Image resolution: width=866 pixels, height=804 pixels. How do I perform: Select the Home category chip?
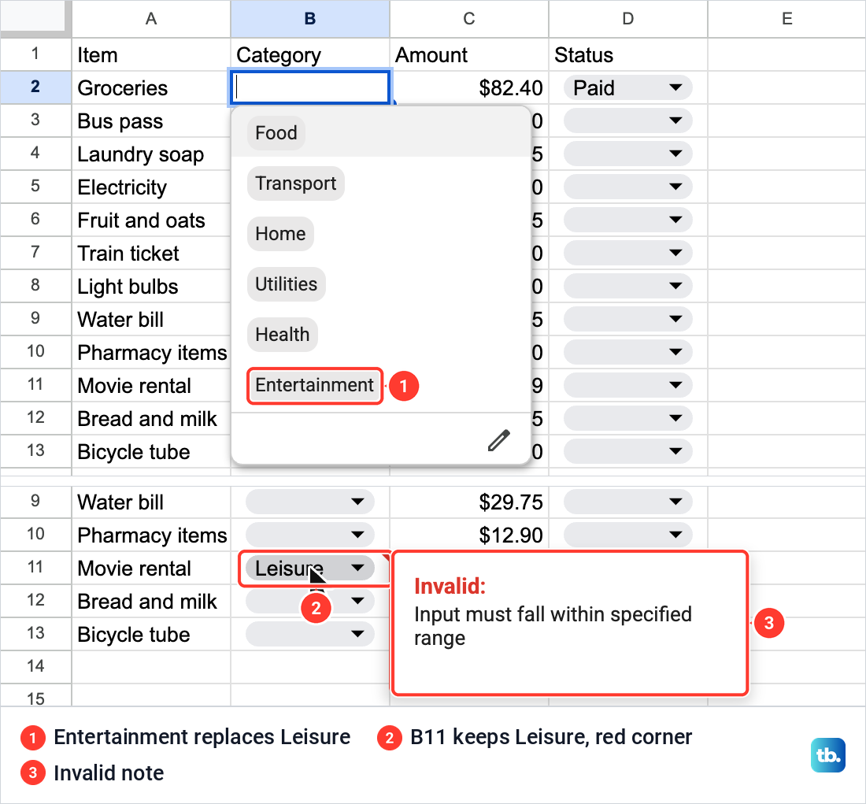(280, 234)
